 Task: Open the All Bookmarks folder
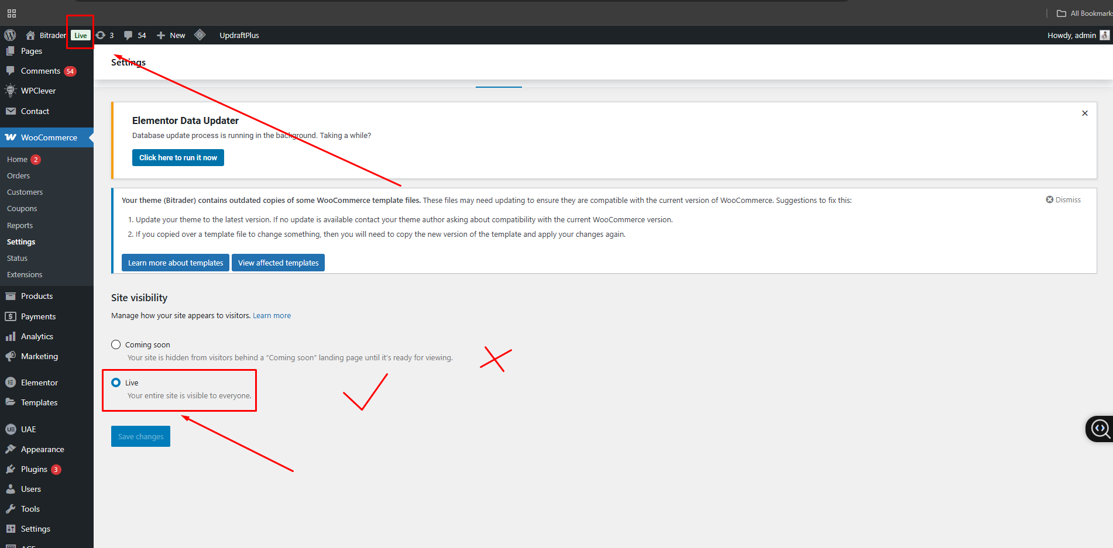1084,13
